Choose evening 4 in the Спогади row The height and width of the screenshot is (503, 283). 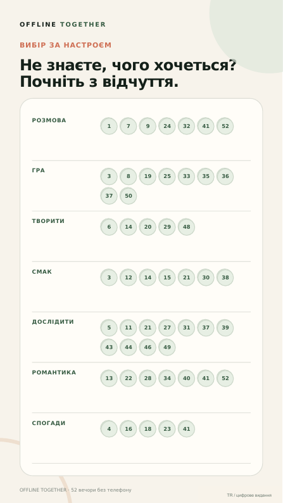click(109, 429)
